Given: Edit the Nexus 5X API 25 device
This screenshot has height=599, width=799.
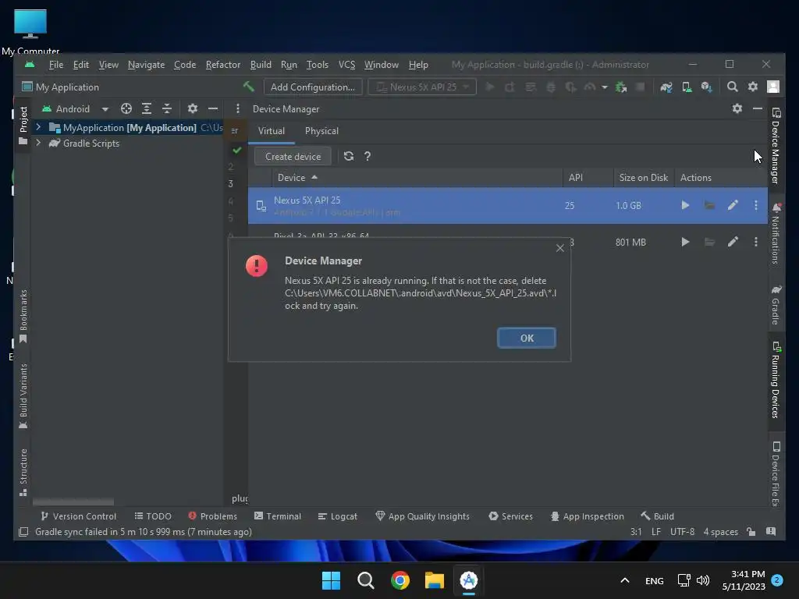Looking at the screenshot, I should pyautogui.click(x=733, y=205).
